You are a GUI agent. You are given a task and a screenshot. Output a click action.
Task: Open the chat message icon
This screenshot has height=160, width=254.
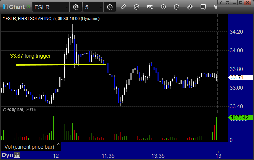pyautogui.click(x=203, y=7)
